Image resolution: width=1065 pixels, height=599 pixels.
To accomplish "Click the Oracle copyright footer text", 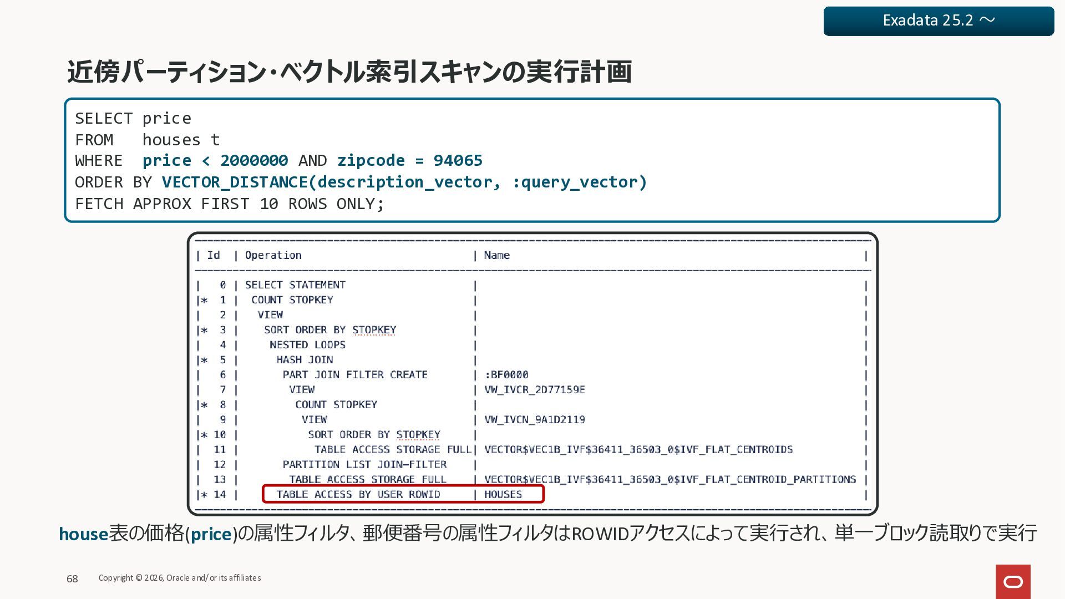I will [180, 578].
